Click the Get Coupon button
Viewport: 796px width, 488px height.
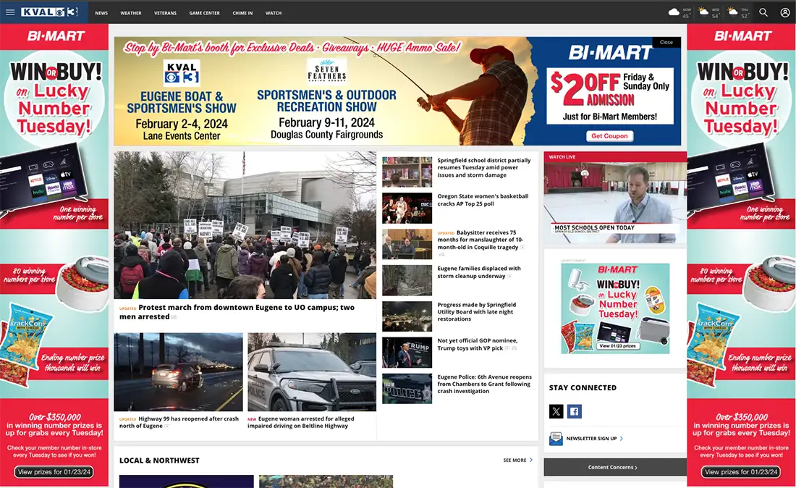[609, 136]
